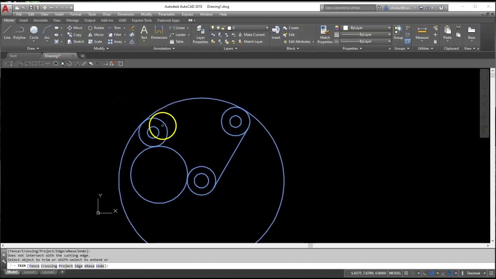Expand the Modify panel
496x279 pixels.
[x=101, y=48]
